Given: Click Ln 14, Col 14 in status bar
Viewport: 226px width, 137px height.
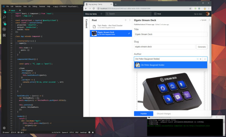Looking at the screenshot, I should 56,132.
